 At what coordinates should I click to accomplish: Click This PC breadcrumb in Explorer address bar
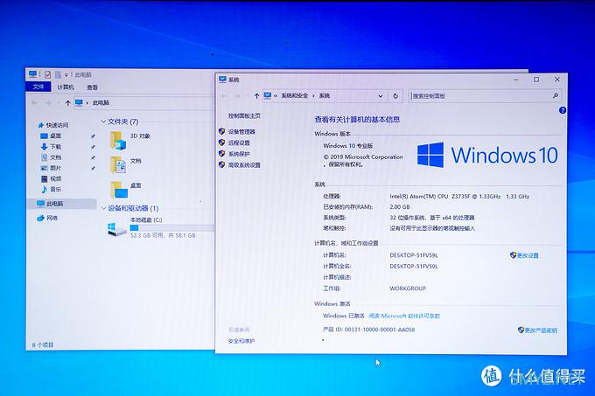[x=101, y=102]
